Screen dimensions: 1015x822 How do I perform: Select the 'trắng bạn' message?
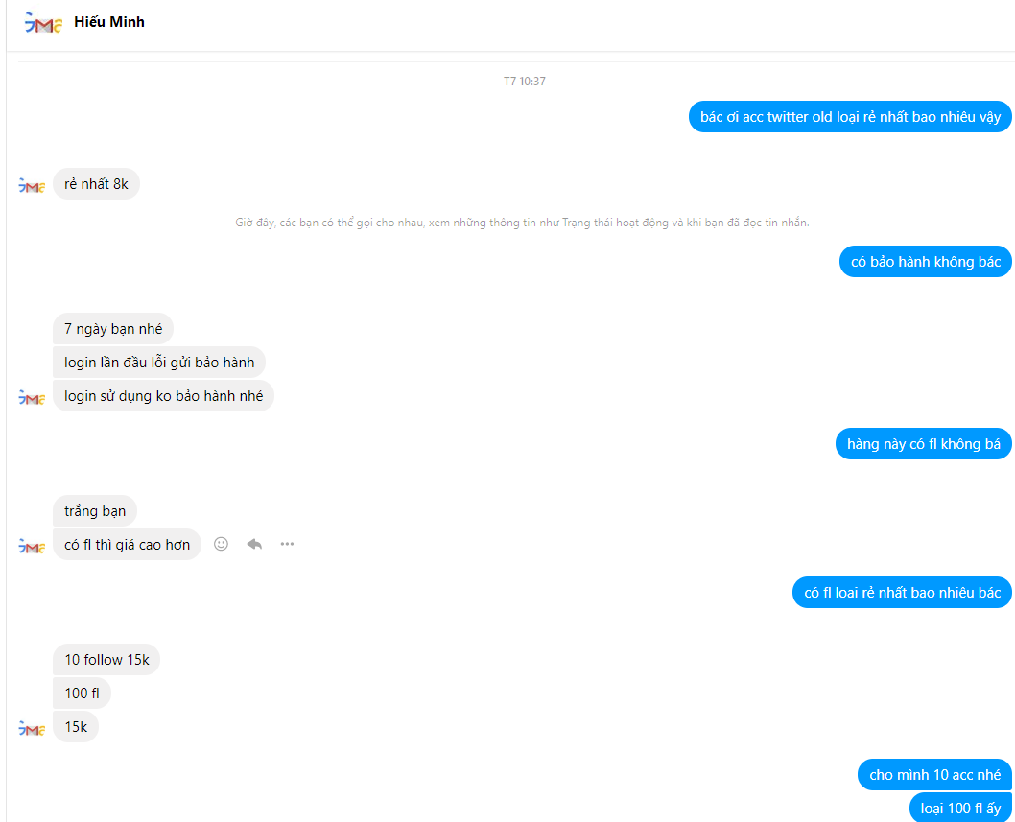pos(95,511)
